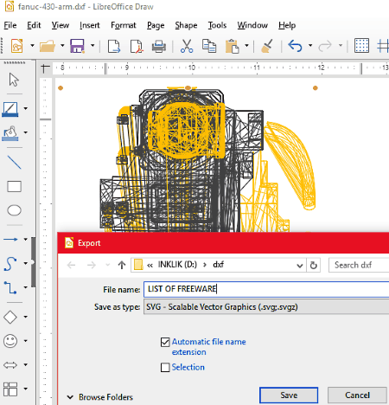Click the Print toolbar icon
This screenshot has height=405, width=389.
coord(159,46)
